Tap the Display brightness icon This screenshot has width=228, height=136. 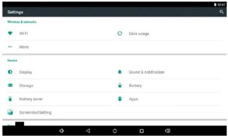pos(10,72)
